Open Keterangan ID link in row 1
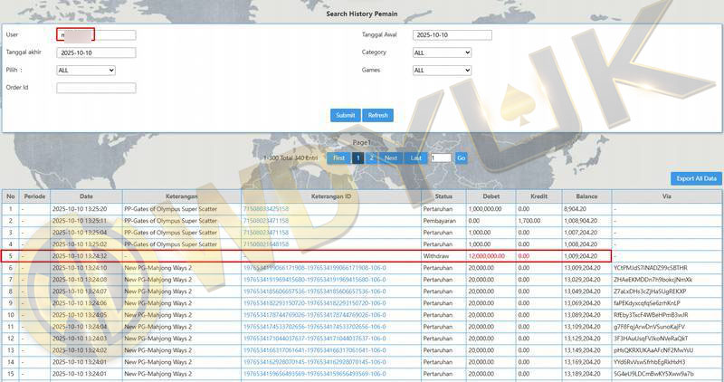Viewport: 724px width, 382px height. (265, 208)
